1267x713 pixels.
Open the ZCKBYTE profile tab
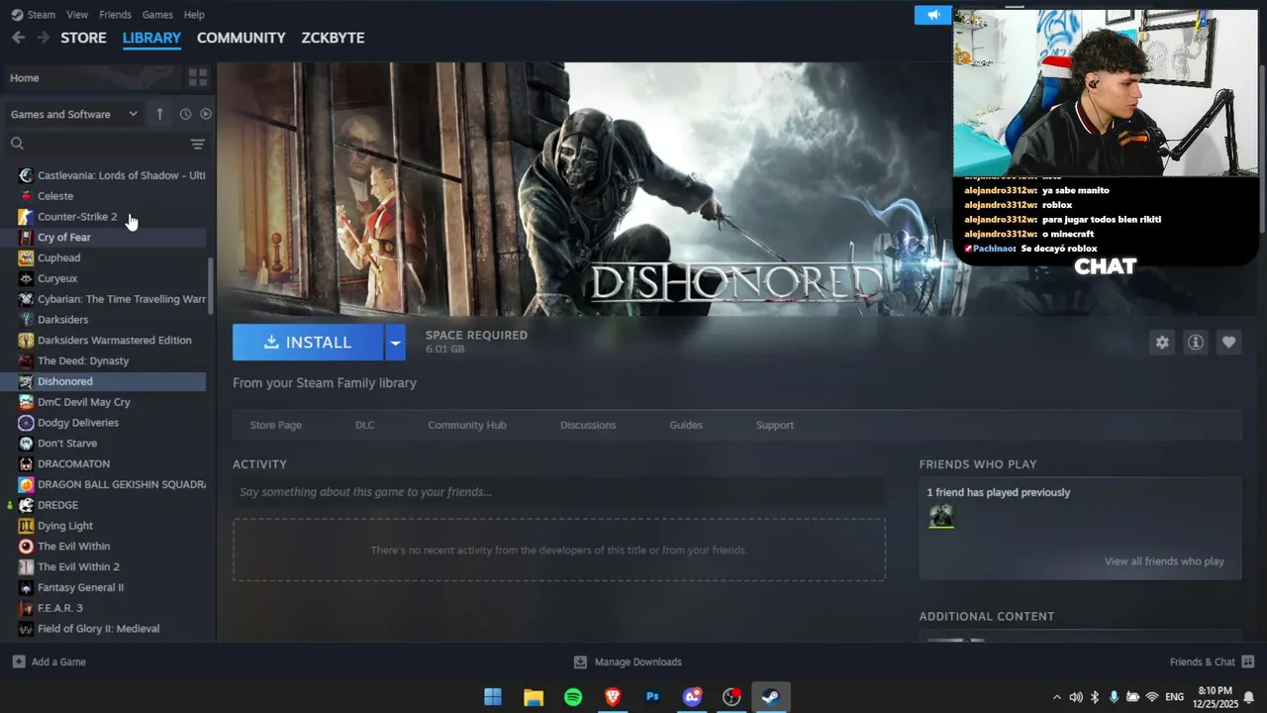[333, 38]
